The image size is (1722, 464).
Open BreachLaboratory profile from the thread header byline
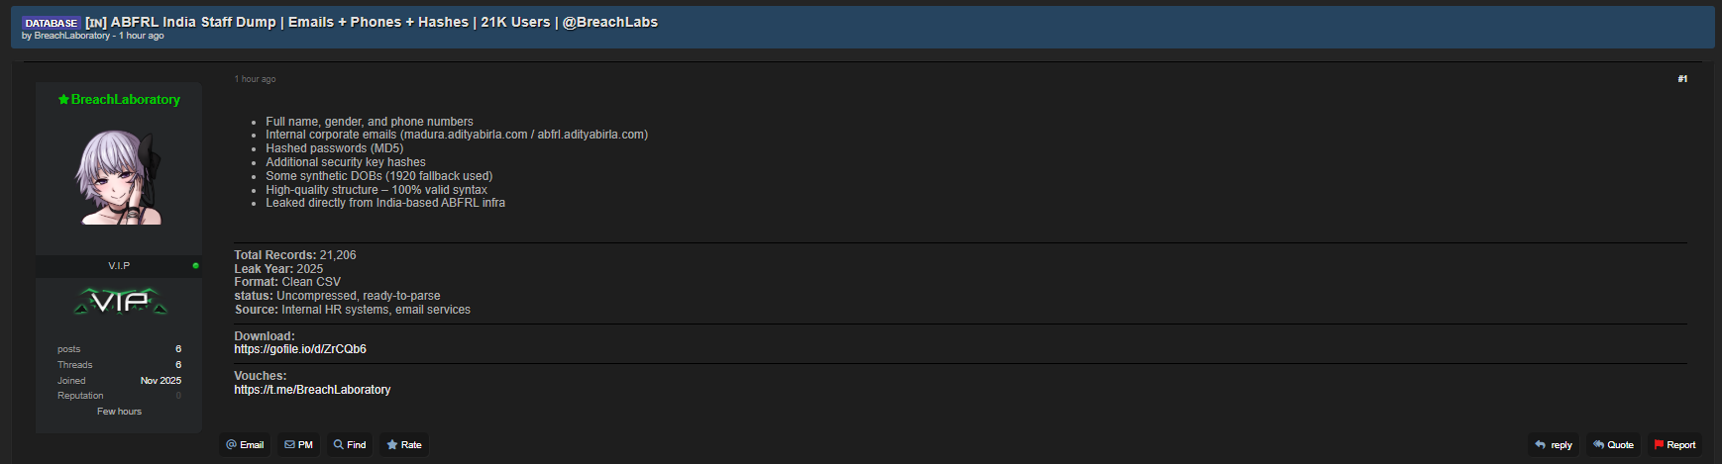point(72,36)
